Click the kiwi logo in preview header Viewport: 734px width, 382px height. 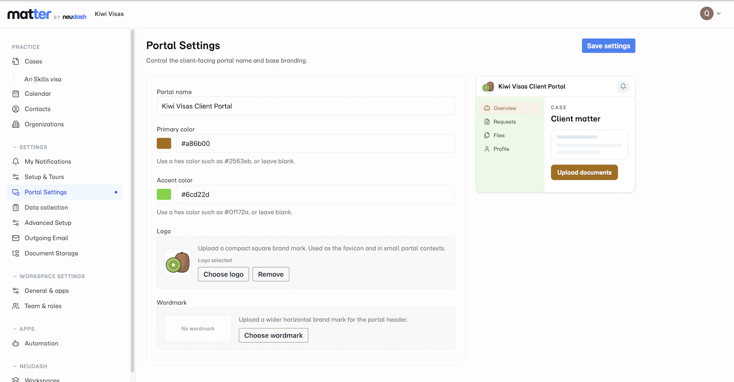(488, 86)
